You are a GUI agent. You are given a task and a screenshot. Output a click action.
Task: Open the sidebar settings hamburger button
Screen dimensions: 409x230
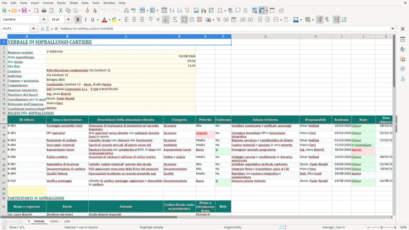[x=403, y=29]
